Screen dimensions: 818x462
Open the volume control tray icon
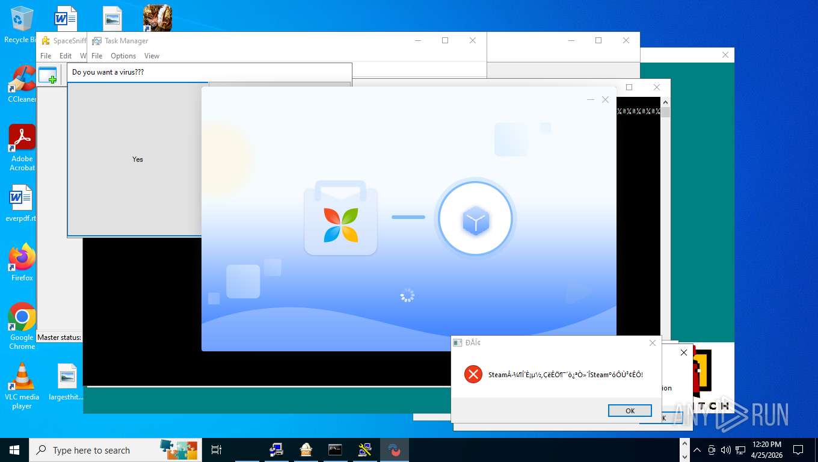coord(725,450)
